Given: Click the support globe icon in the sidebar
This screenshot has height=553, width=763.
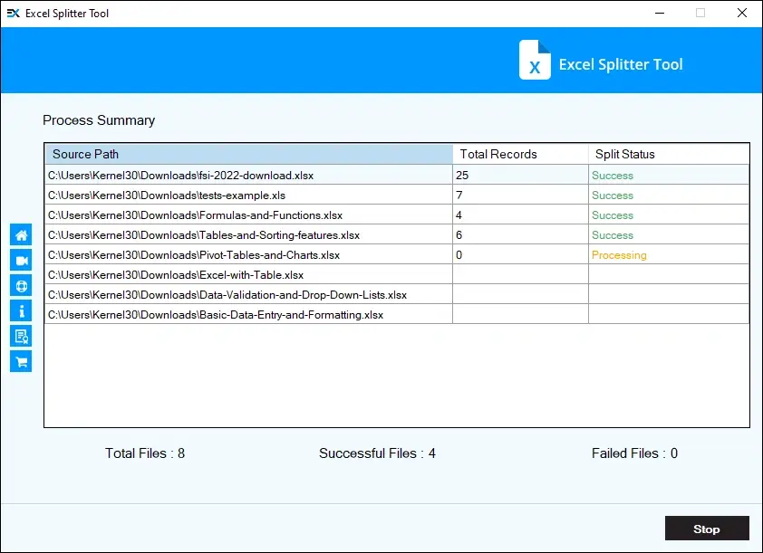Looking at the screenshot, I should click(x=20, y=285).
